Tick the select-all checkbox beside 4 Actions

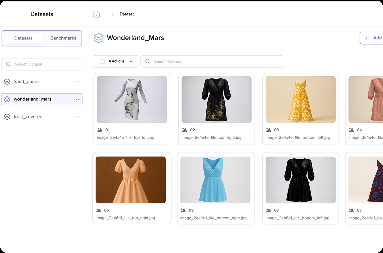click(102, 61)
